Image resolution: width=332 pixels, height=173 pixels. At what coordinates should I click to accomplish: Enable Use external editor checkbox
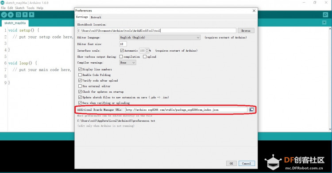pos(80,86)
